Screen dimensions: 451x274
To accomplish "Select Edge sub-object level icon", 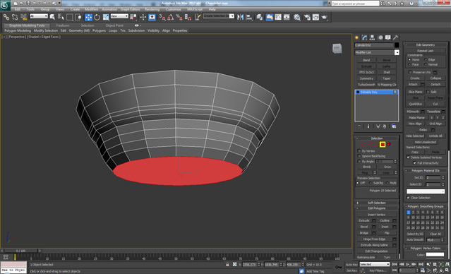I will click(370, 145).
